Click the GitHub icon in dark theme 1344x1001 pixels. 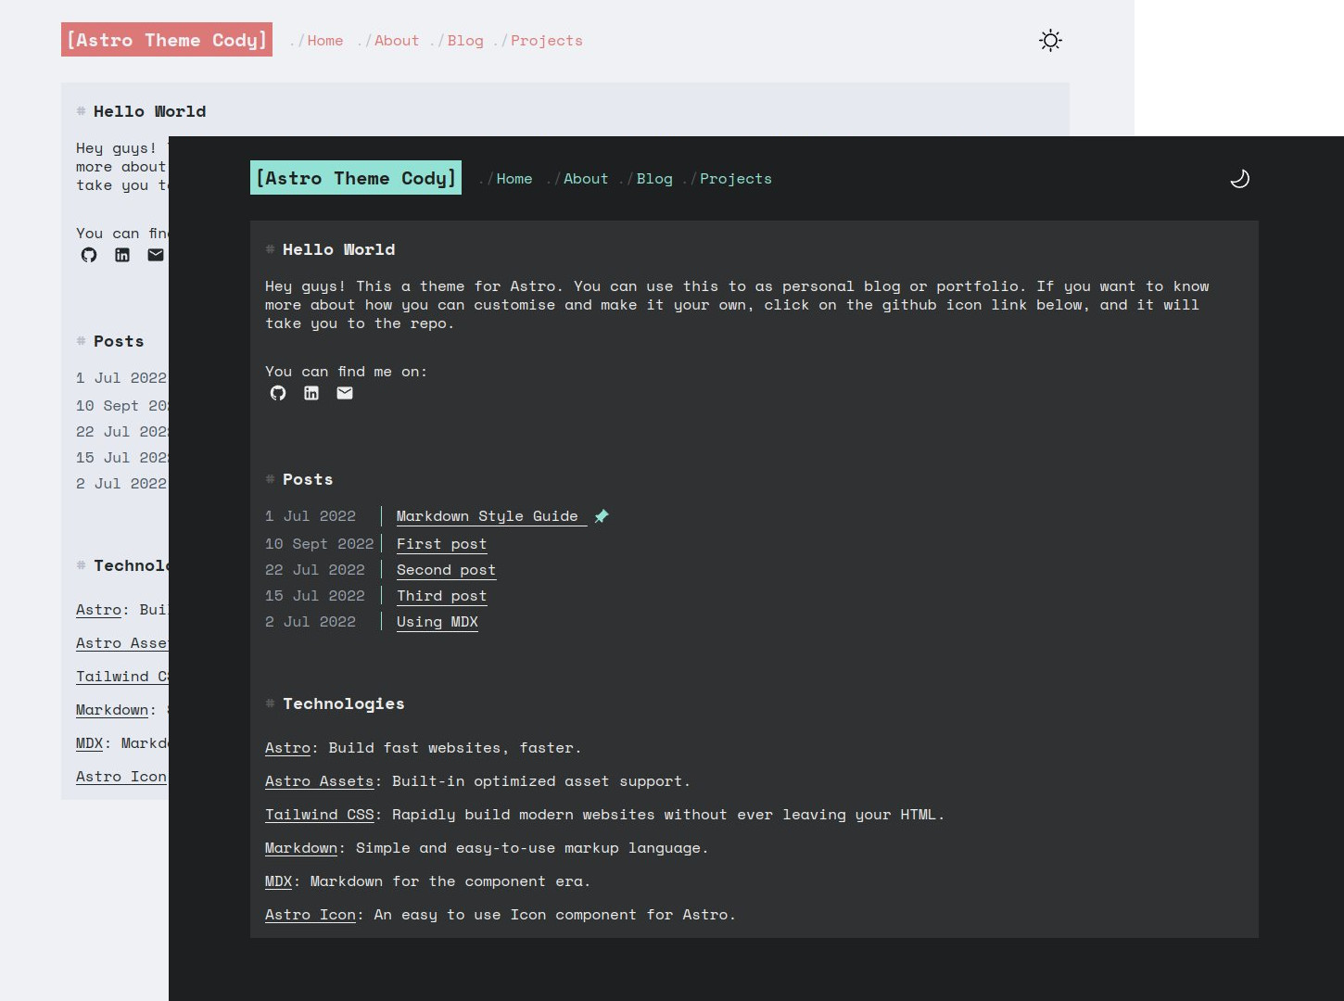tap(278, 393)
